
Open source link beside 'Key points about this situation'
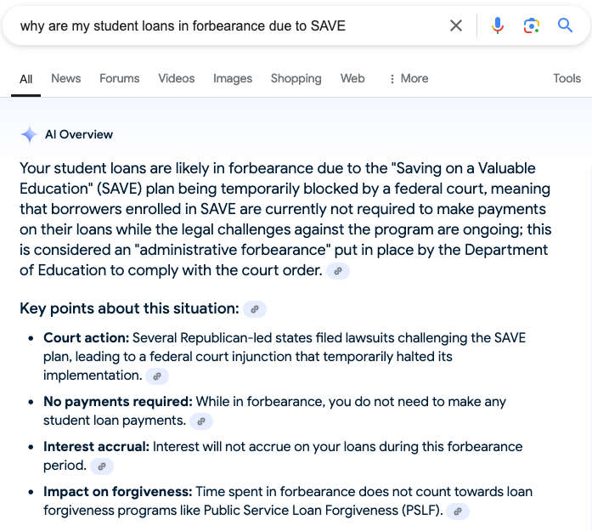pos(255,309)
